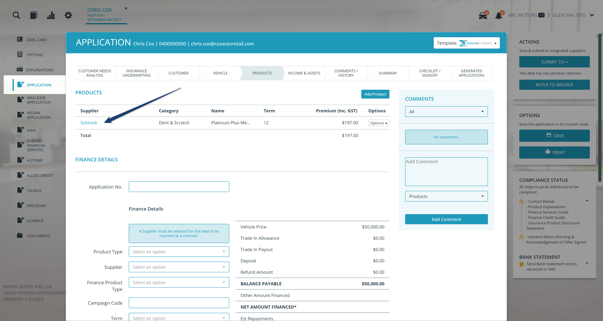Click the Add Comment button
The width and height of the screenshot is (603, 321).
[446, 219]
